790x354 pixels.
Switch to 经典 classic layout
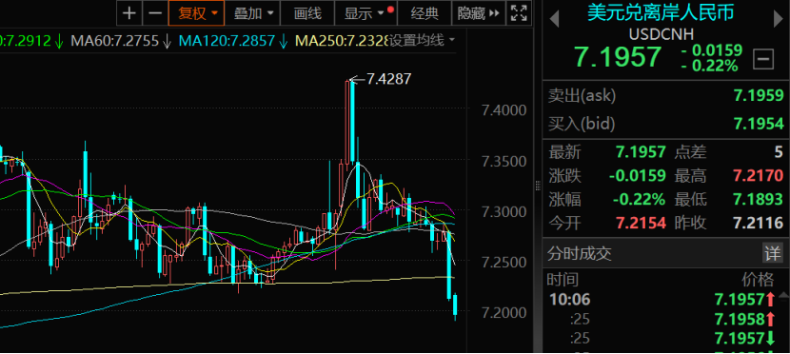coord(425,13)
